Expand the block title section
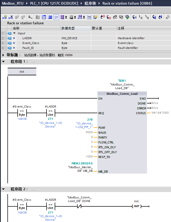Screen dimensions: 171x222 pos(3,55)
